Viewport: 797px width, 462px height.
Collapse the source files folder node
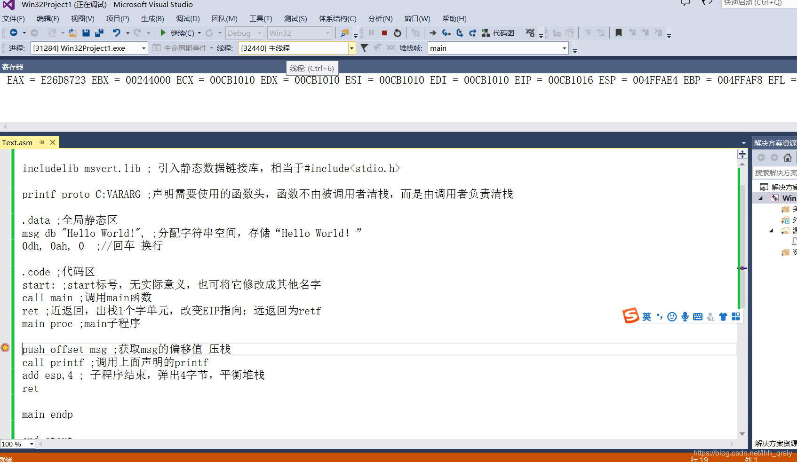[771, 230]
